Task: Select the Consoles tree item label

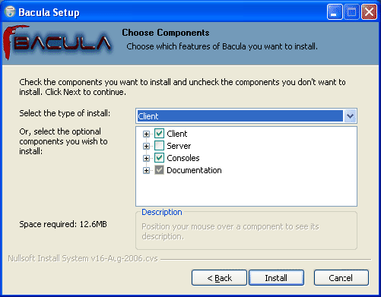Action: tap(183, 158)
